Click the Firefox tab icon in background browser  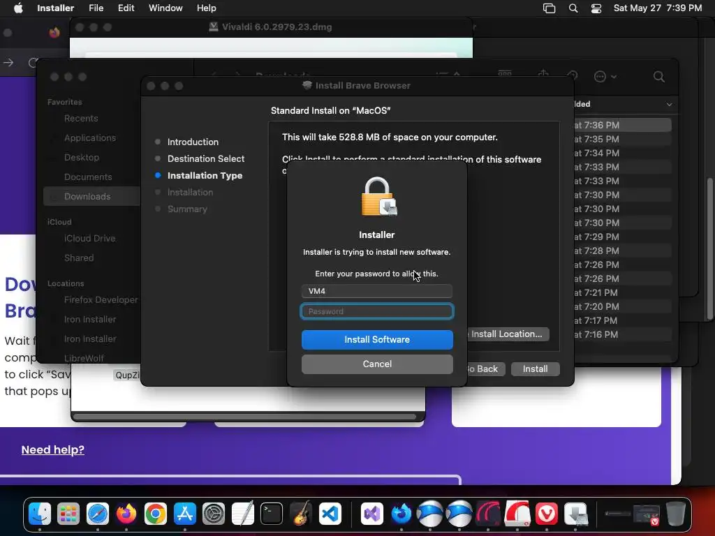click(54, 32)
